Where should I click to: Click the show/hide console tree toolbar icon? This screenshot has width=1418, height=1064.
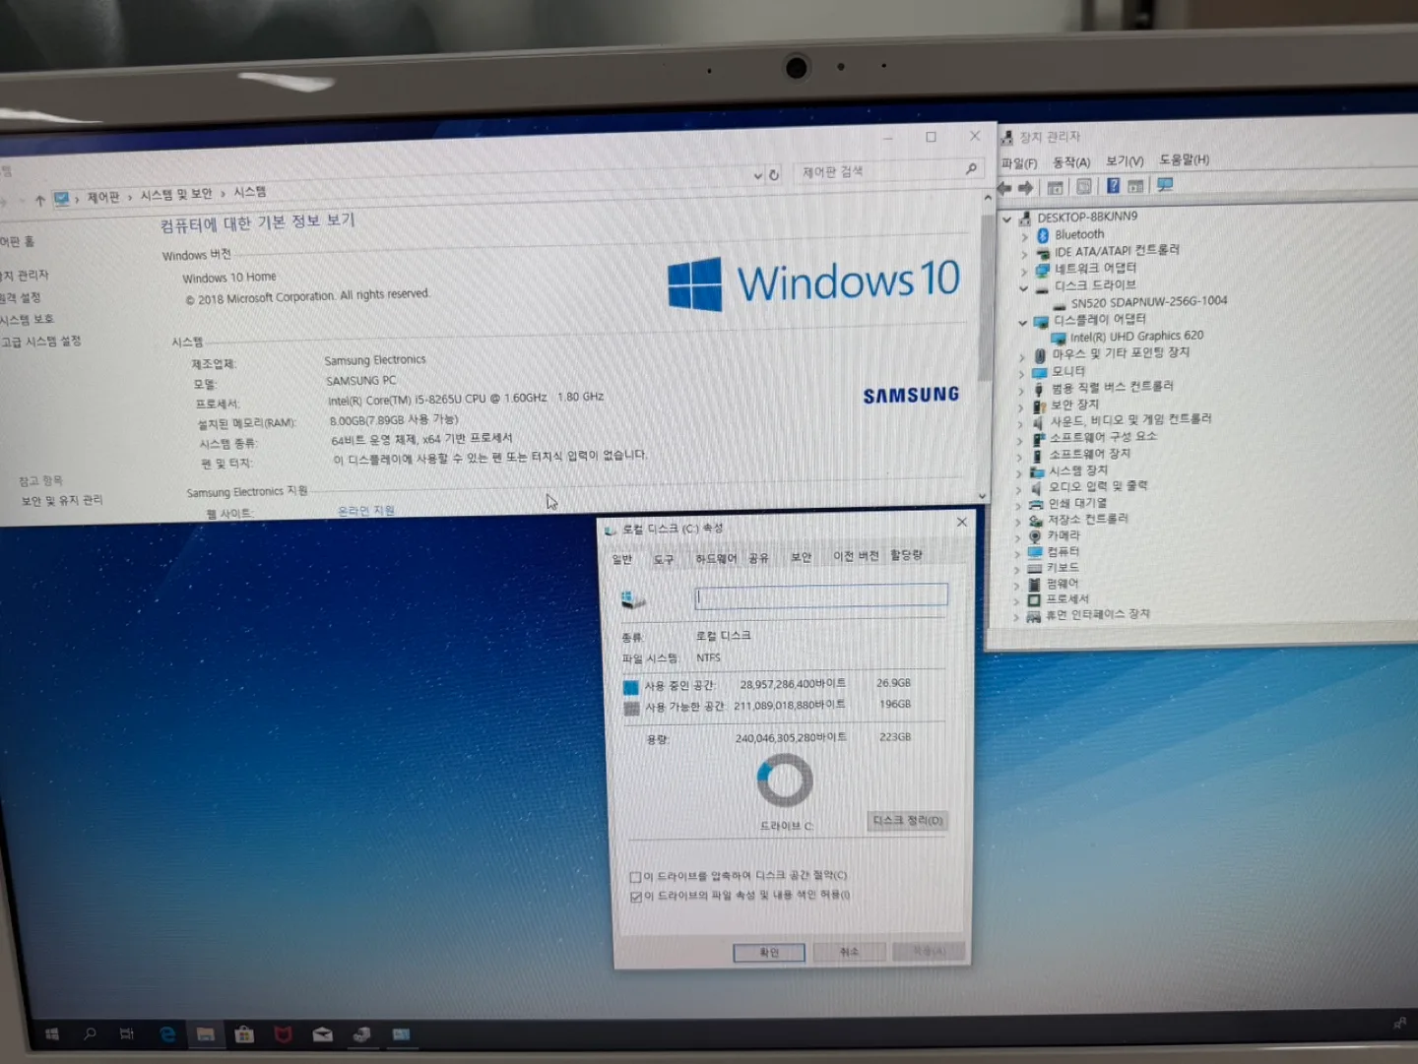point(1055,187)
